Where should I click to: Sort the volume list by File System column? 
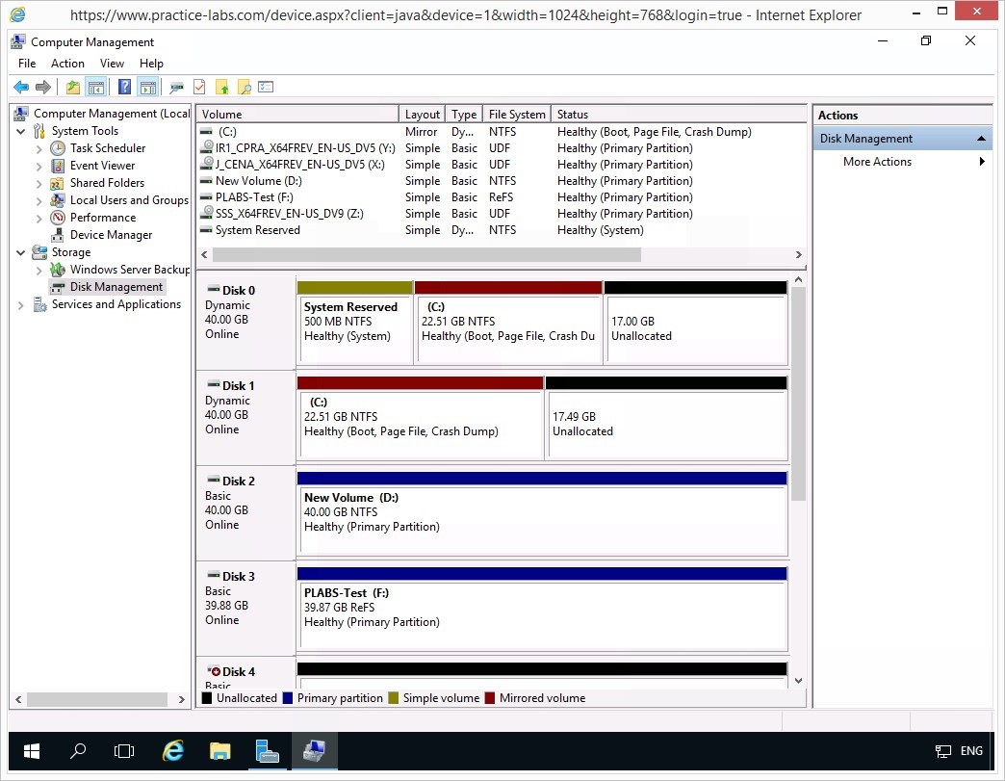pyautogui.click(x=517, y=115)
